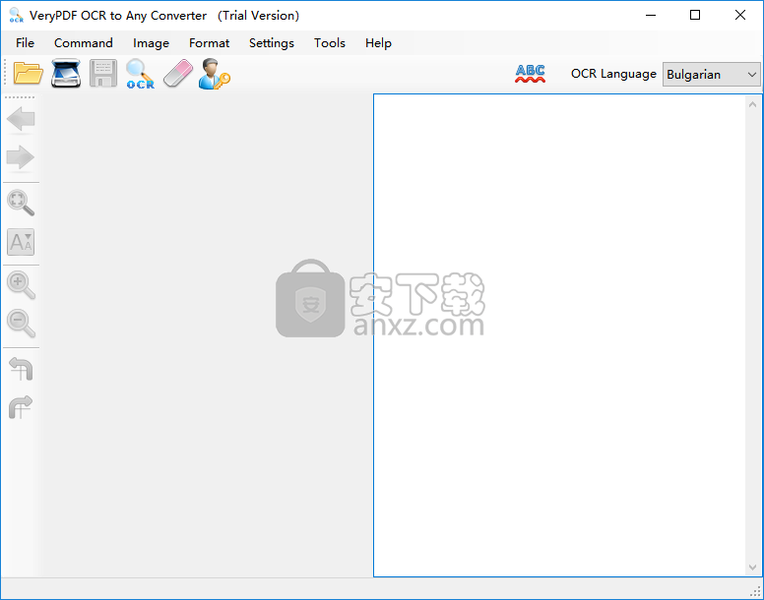Minimize the VeryPDF OCR window

pos(651,15)
